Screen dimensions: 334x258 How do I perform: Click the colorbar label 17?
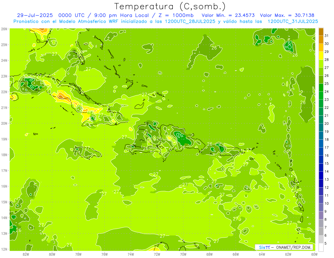[326, 148]
